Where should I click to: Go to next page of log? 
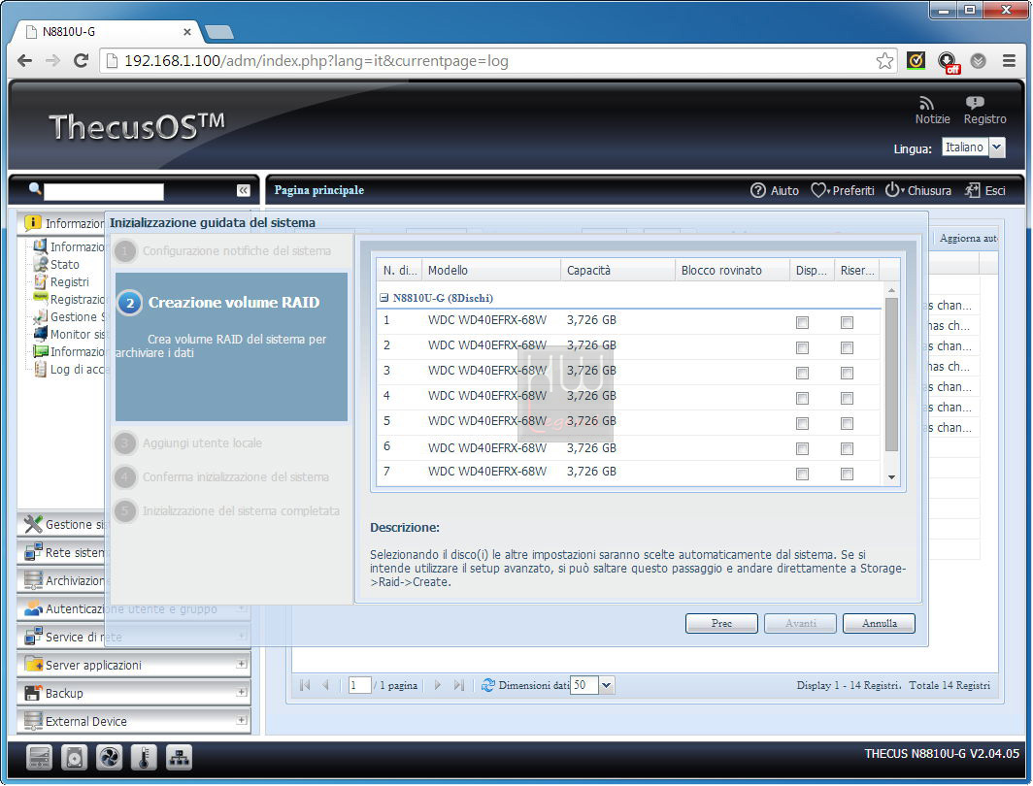(438, 685)
